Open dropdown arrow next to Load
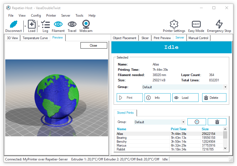 pos(39,26)
